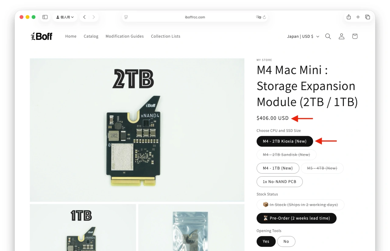Show all tabs with the tab overview icon
Image resolution: width=390 pixels, height=251 pixels.
[368, 17]
